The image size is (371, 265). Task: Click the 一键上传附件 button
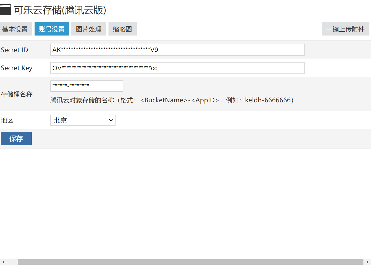(x=345, y=29)
